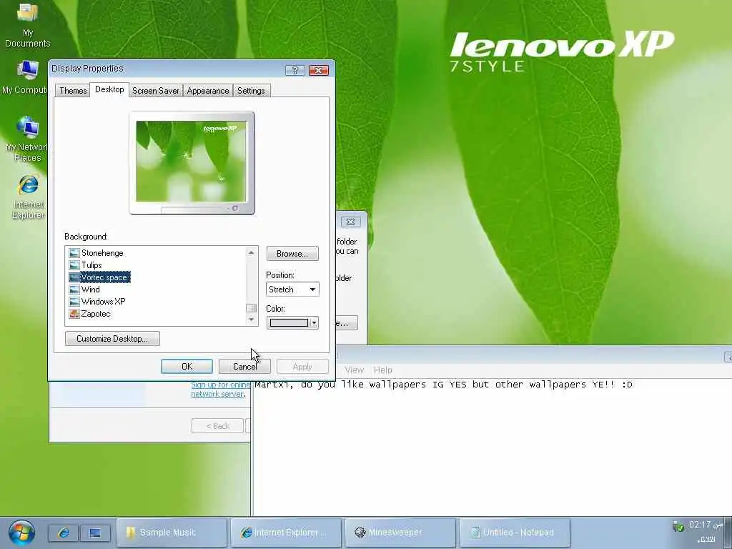
Task: Switch to Minesweeper in the taskbar
Action: pyautogui.click(x=400, y=532)
